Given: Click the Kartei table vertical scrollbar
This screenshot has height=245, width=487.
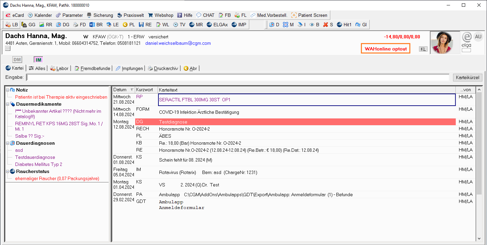Looking at the screenshot, I should pos(479,165).
